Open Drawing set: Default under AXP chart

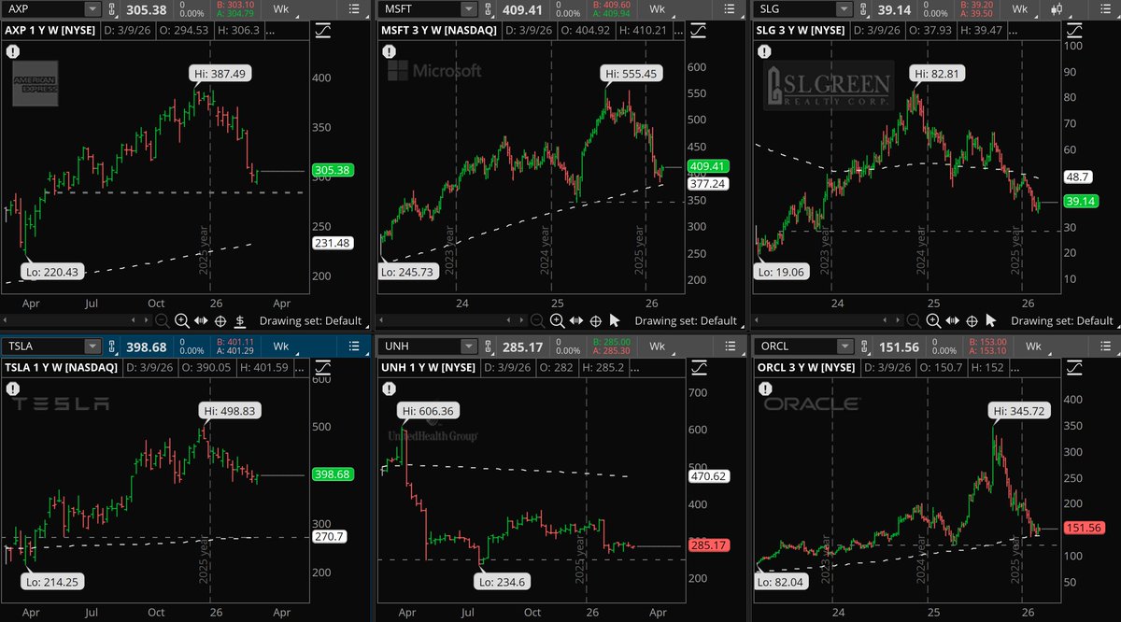(311, 320)
